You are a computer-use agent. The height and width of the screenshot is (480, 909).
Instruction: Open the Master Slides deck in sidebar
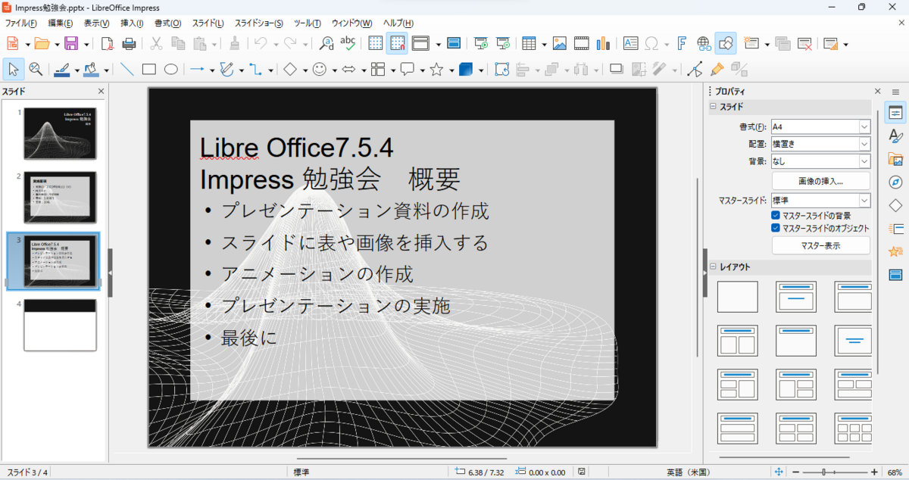tap(895, 274)
